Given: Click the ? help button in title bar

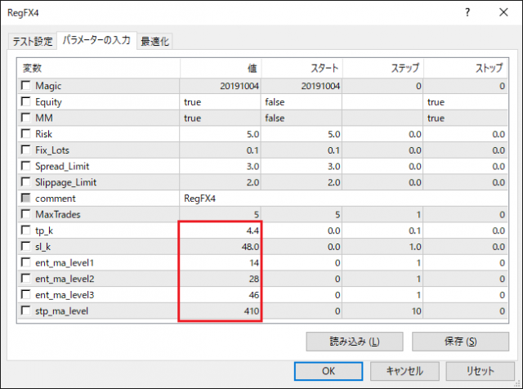Looking at the screenshot, I should [x=467, y=13].
